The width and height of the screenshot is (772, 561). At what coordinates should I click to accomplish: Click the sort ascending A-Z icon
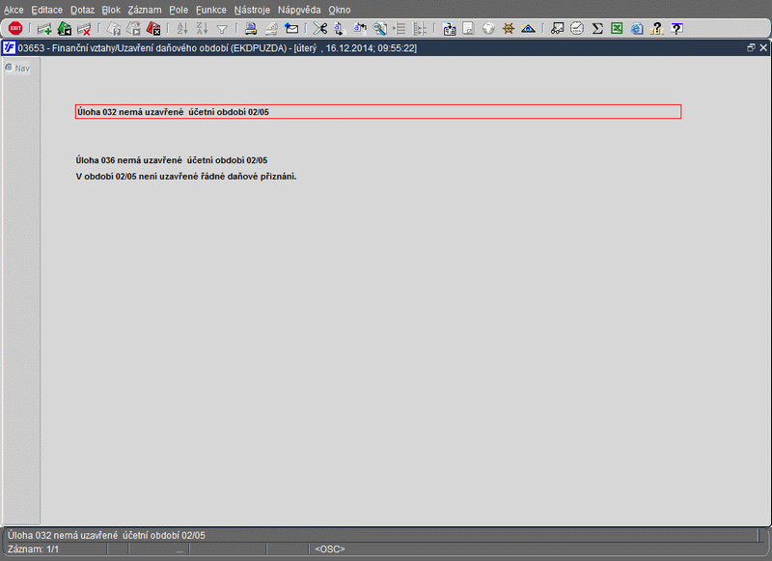(x=182, y=29)
